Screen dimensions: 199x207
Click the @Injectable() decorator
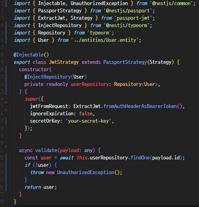point(31,55)
